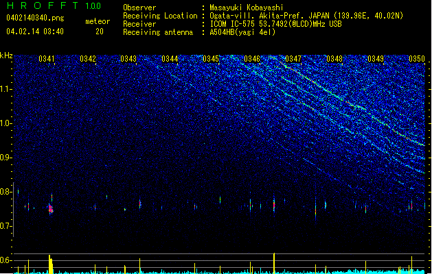Click the 0344 time marker
Screen dimensions: 432x274
coord(170,59)
